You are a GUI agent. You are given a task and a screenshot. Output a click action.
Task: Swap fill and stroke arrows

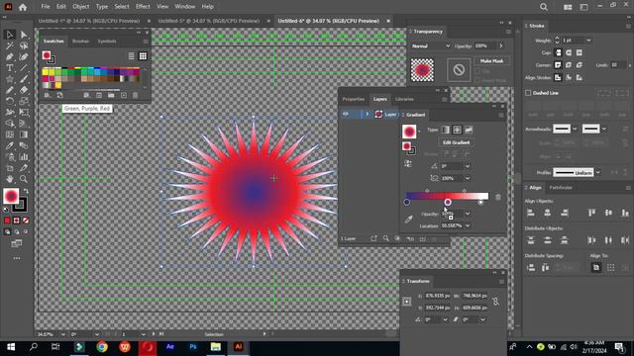[x=26, y=191]
